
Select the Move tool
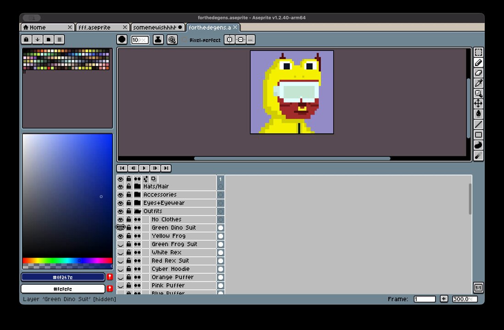478,104
